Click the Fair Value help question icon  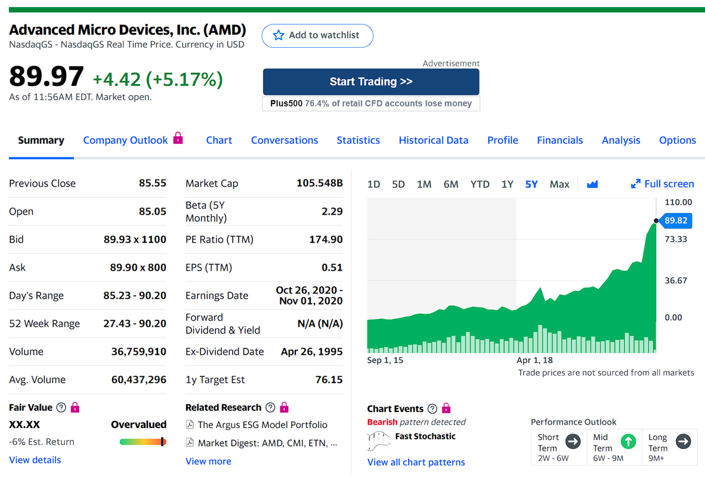tap(61, 407)
